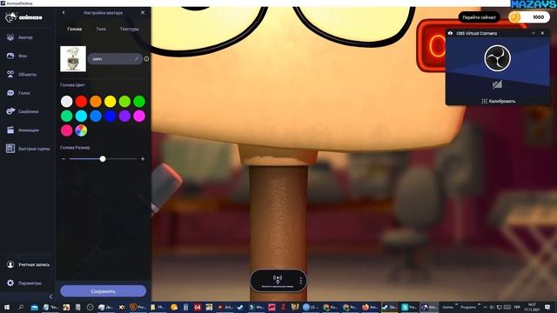This screenshot has height=313, width=557.
Task: Click the Калибровать calibrate button
Action: point(498,101)
